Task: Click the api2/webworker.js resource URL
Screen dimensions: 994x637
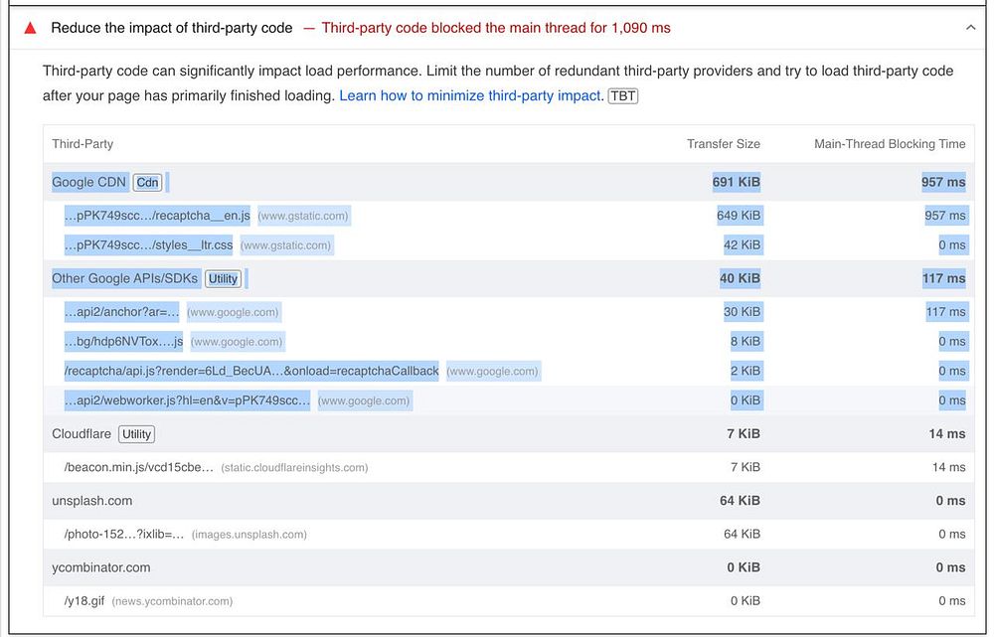Action: (x=187, y=400)
